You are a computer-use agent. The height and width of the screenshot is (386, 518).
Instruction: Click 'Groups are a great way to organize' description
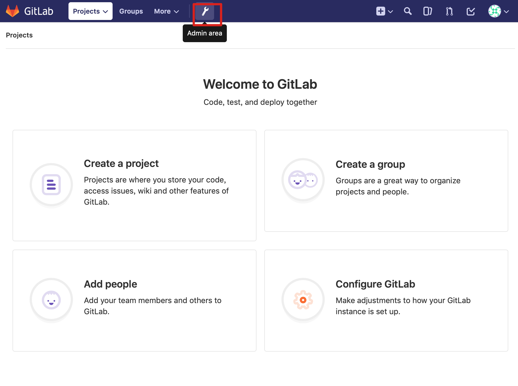click(x=398, y=186)
